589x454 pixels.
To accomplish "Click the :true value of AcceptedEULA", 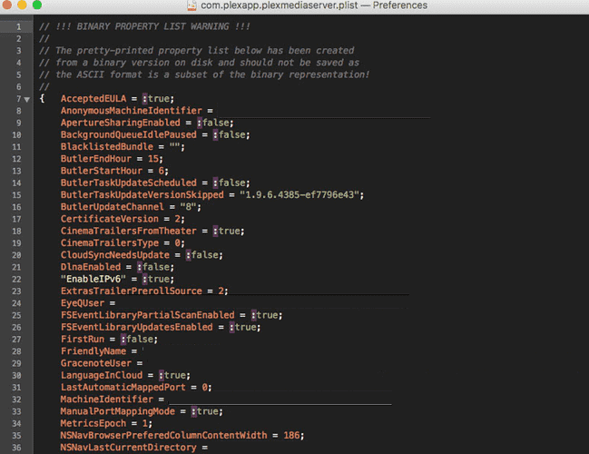I will [x=156, y=98].
